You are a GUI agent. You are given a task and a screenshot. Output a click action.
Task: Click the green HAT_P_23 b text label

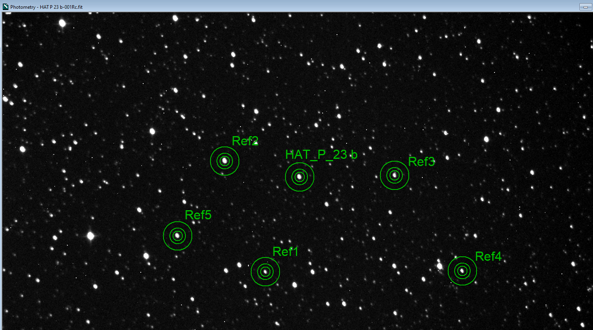pyautogui.click(x=321, y=155)
